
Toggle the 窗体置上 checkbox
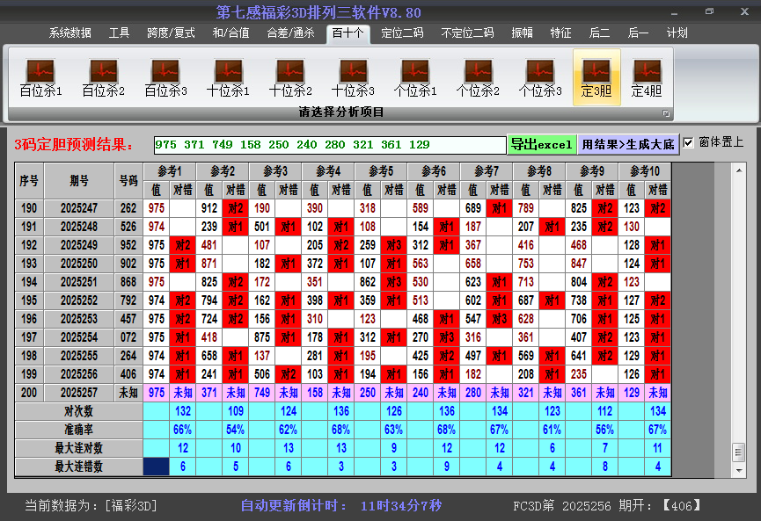688,142
